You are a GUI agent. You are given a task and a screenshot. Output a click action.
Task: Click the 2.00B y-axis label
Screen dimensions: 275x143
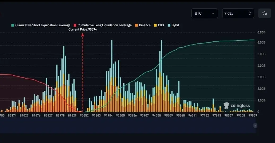[x=261, y=89]
